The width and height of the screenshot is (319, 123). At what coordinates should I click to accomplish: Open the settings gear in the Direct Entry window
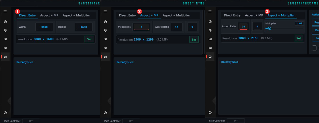click(5, 30)
